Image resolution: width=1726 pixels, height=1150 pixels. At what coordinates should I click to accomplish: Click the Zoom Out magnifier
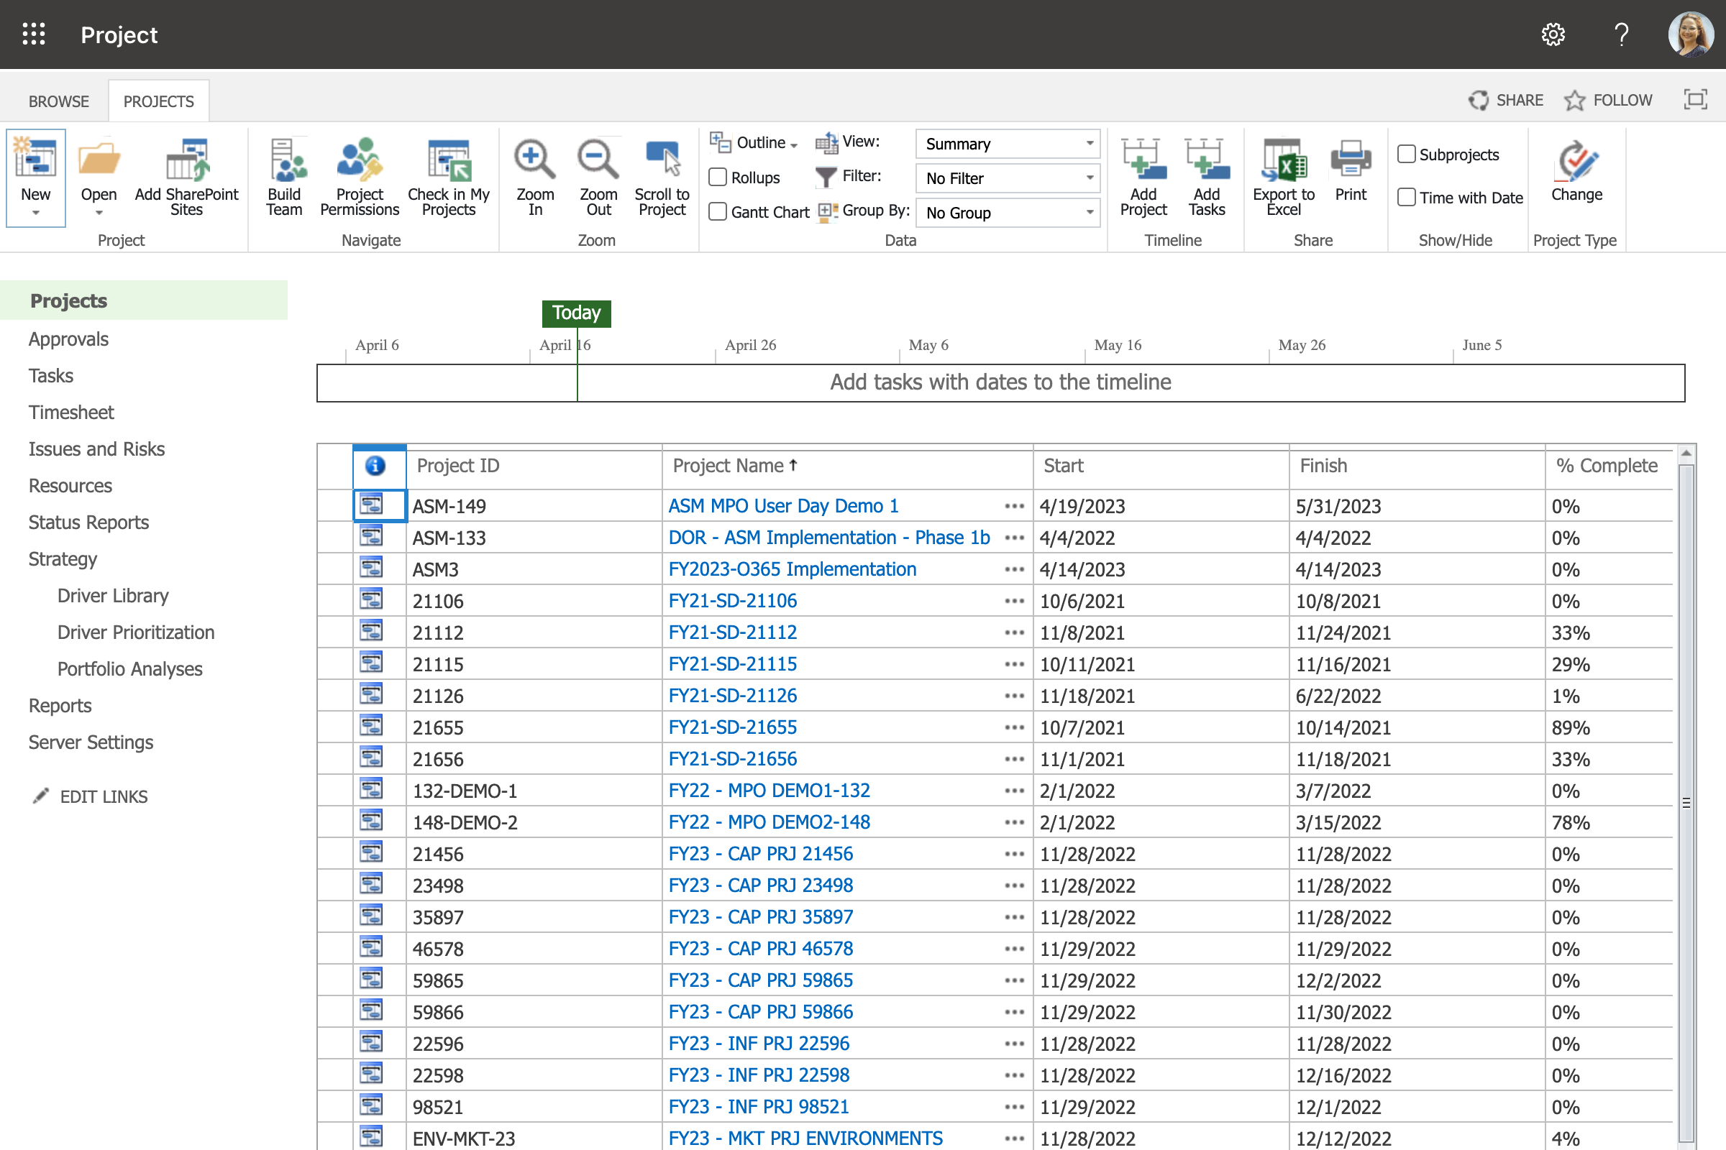pos(598,158)
